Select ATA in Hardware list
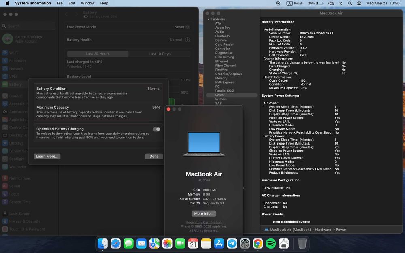Screen dimensions: 405x253 218,23
